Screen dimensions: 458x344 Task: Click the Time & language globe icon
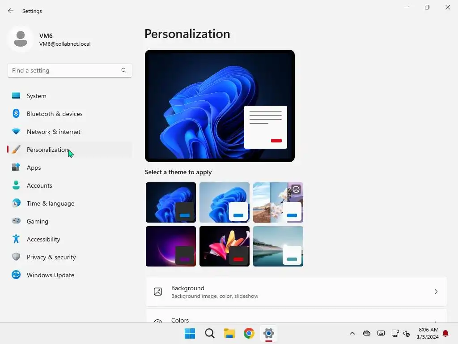[16, 203]
